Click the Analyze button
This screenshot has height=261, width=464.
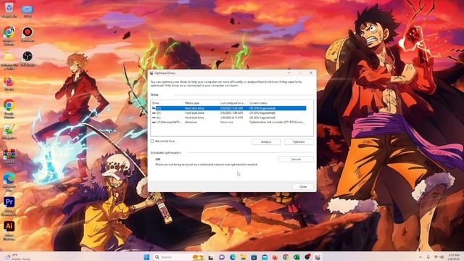[266, 142]
